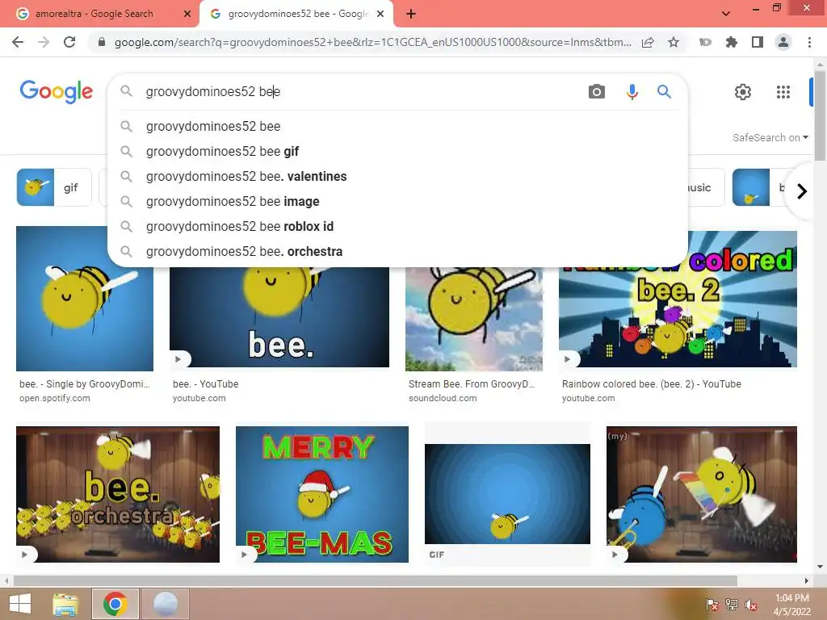
Task: Open the Chrome extensions puzzle icon
Action: (x=731, y=42)
